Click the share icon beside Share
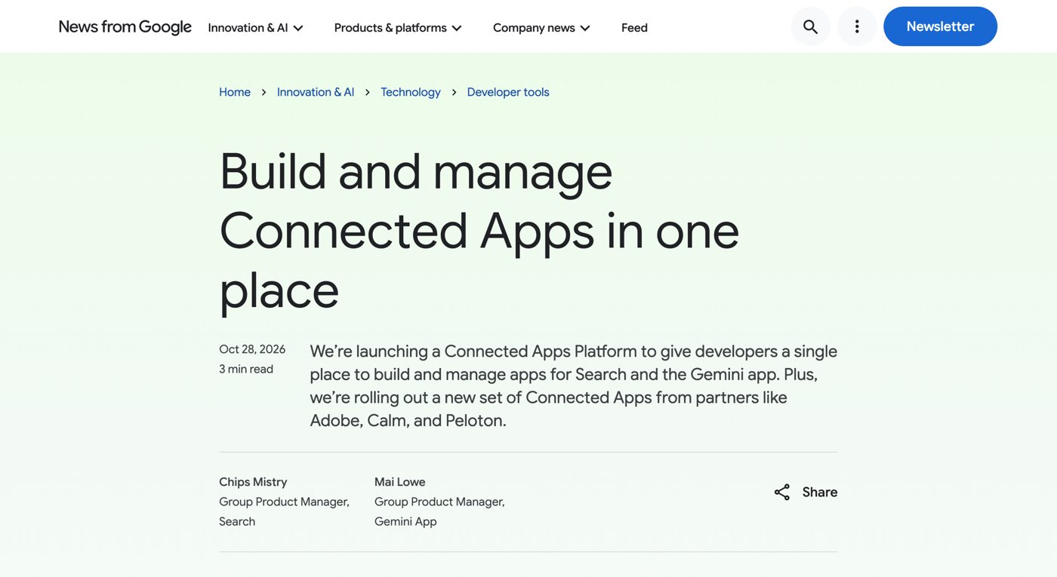 782,492
